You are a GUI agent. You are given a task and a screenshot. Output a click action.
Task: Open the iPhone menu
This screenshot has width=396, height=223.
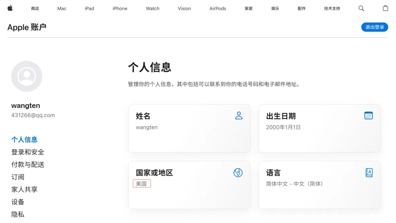[120, 9]
